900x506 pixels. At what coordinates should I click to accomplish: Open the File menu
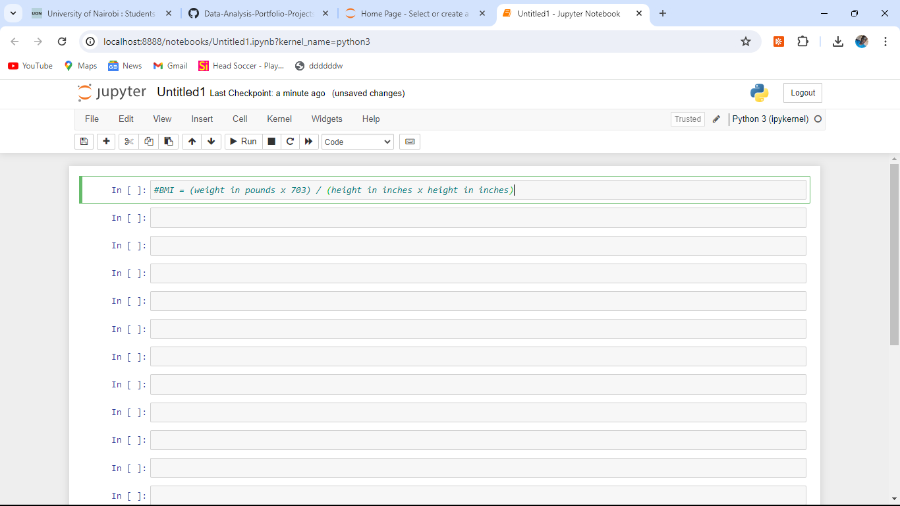(92, 119)
